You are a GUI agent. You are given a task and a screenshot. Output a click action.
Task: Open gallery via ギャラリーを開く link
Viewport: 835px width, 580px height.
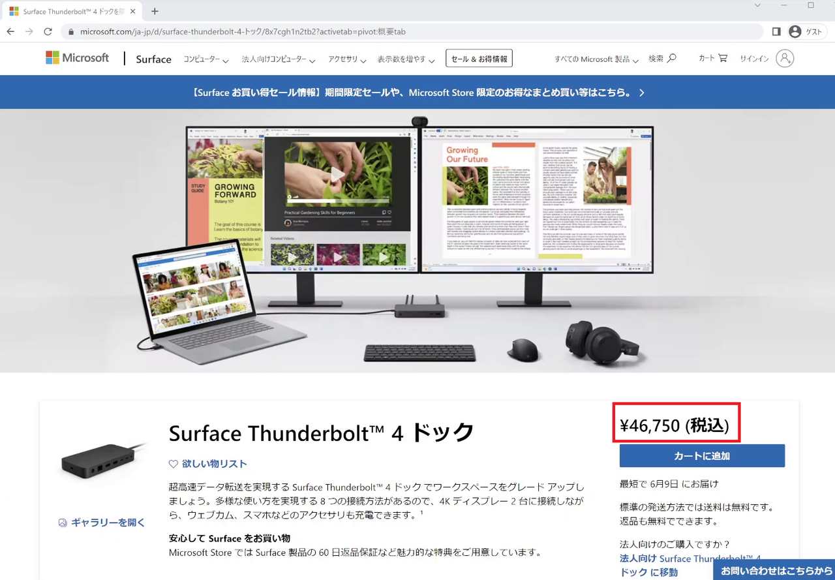tap(102, 523)
